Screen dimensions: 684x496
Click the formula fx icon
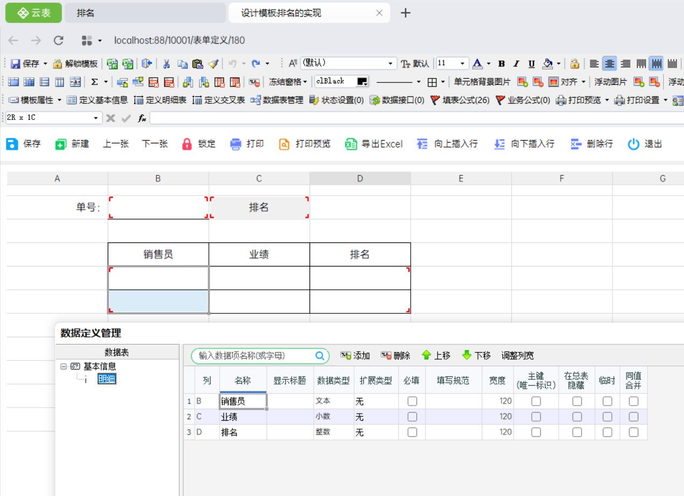coord(142,118)
